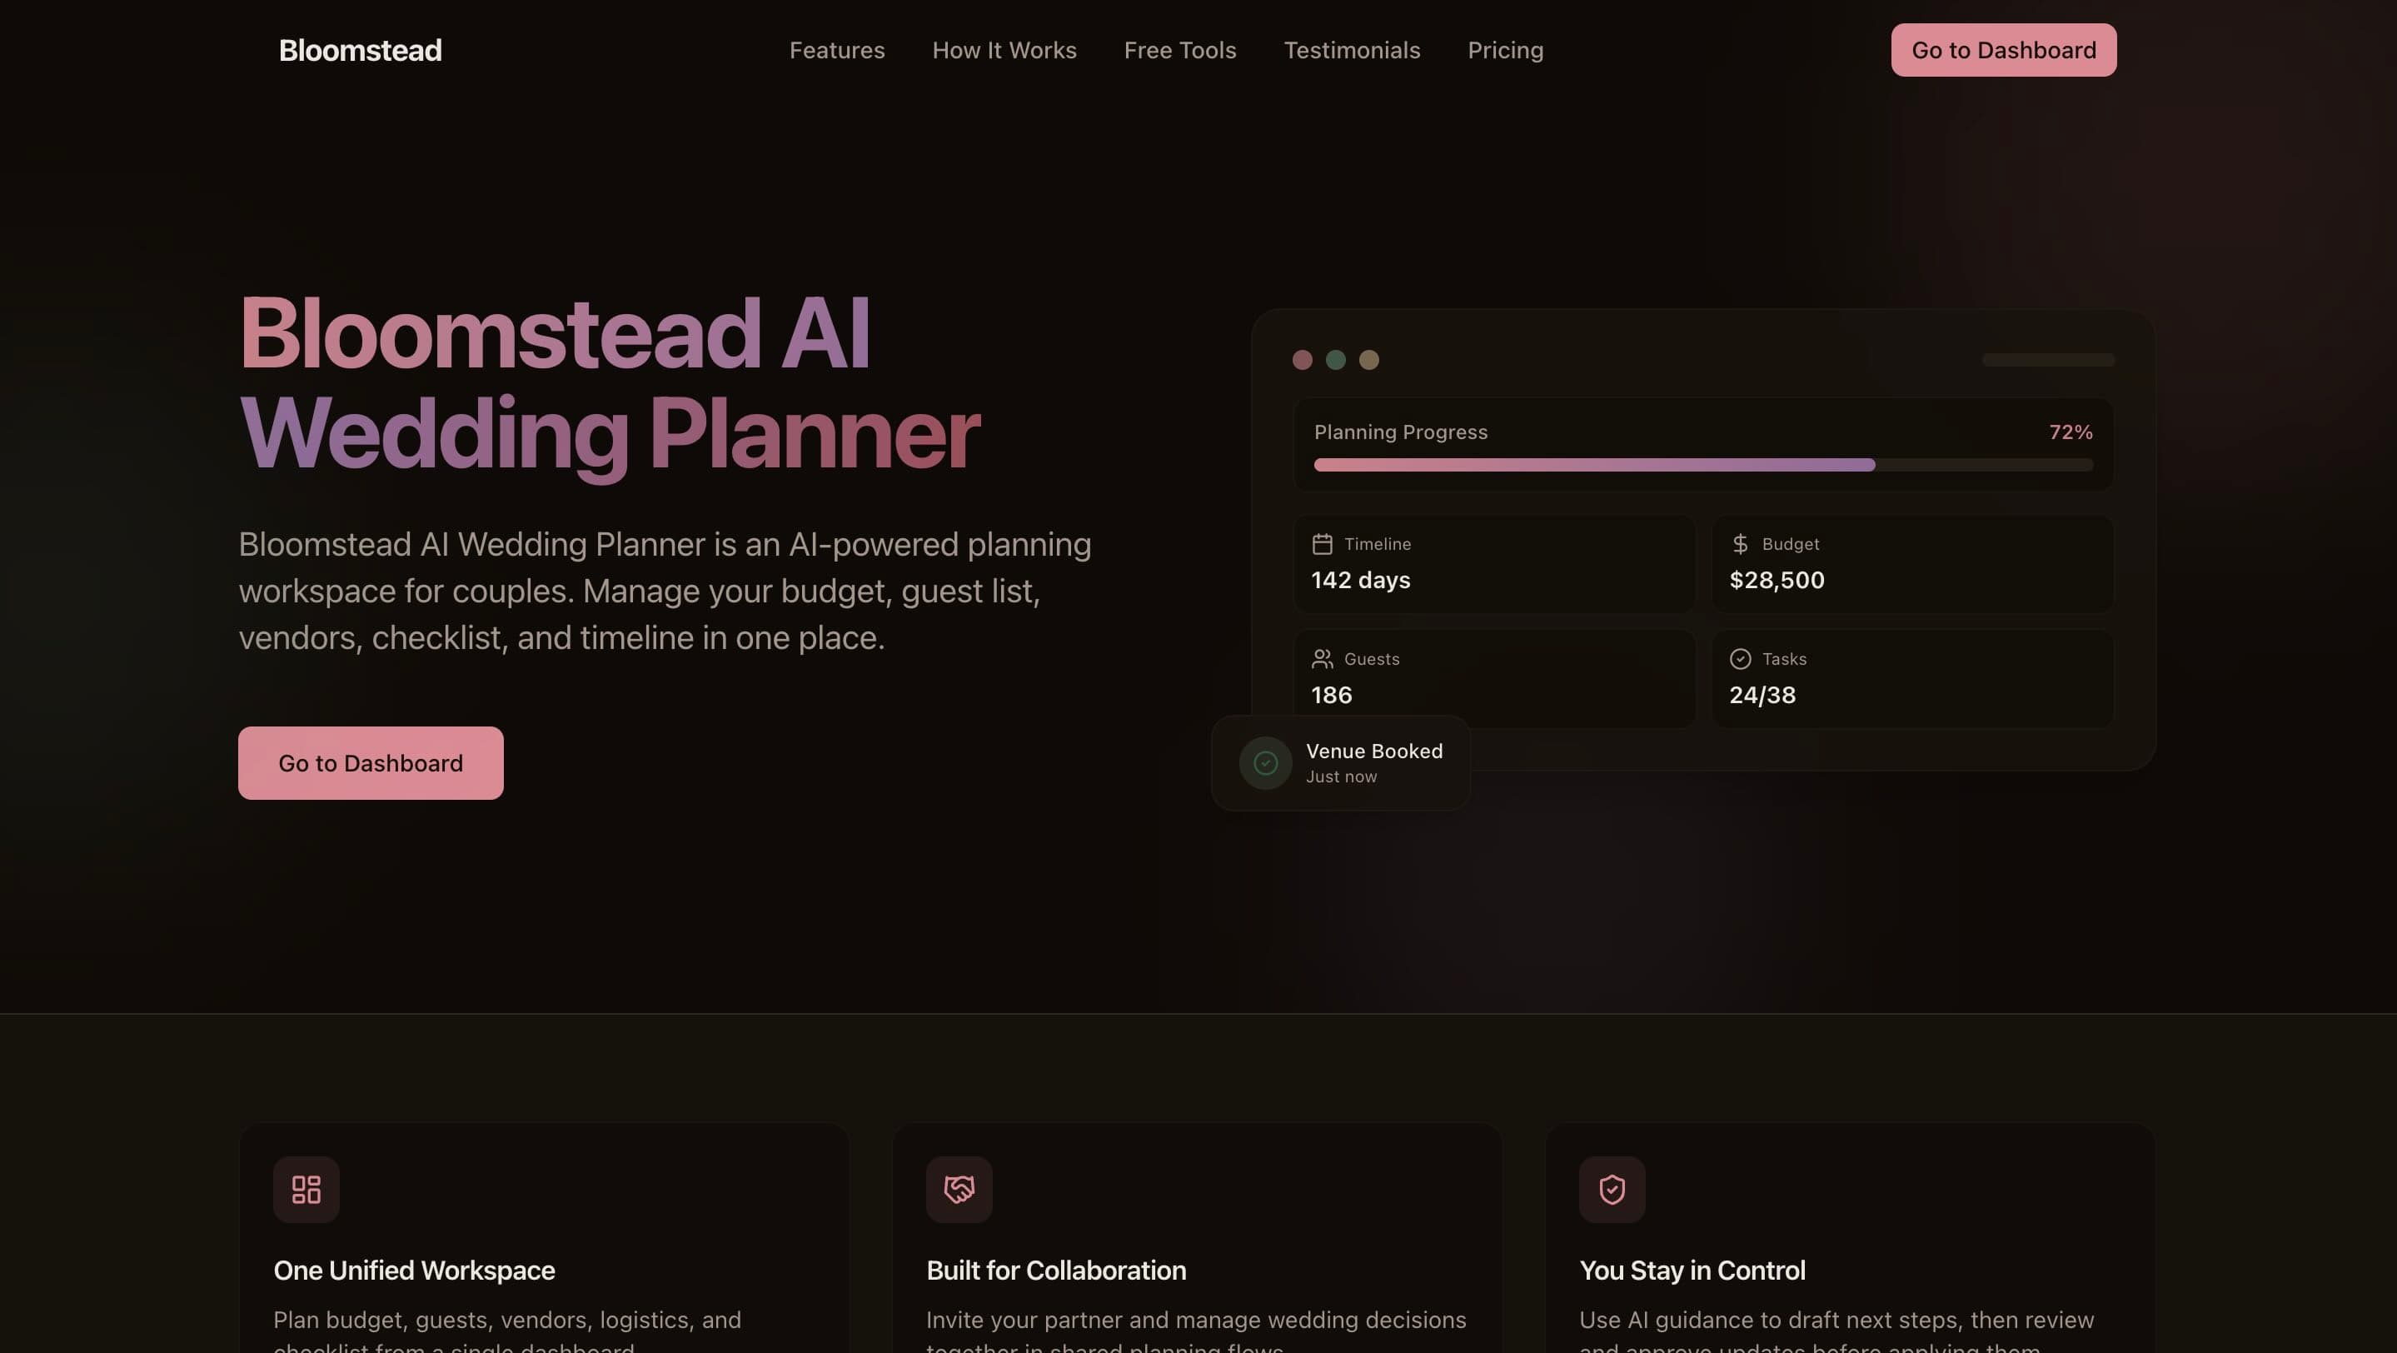This screenshot has height=1353, width=2397.
Task: Select the Budget dollar icon
Action: coord(1739,543)
